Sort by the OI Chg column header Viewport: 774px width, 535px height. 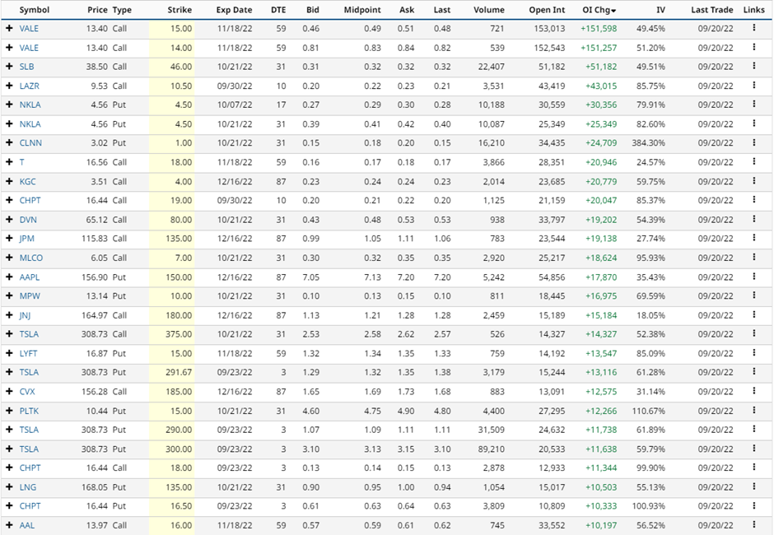click(599, 10)
